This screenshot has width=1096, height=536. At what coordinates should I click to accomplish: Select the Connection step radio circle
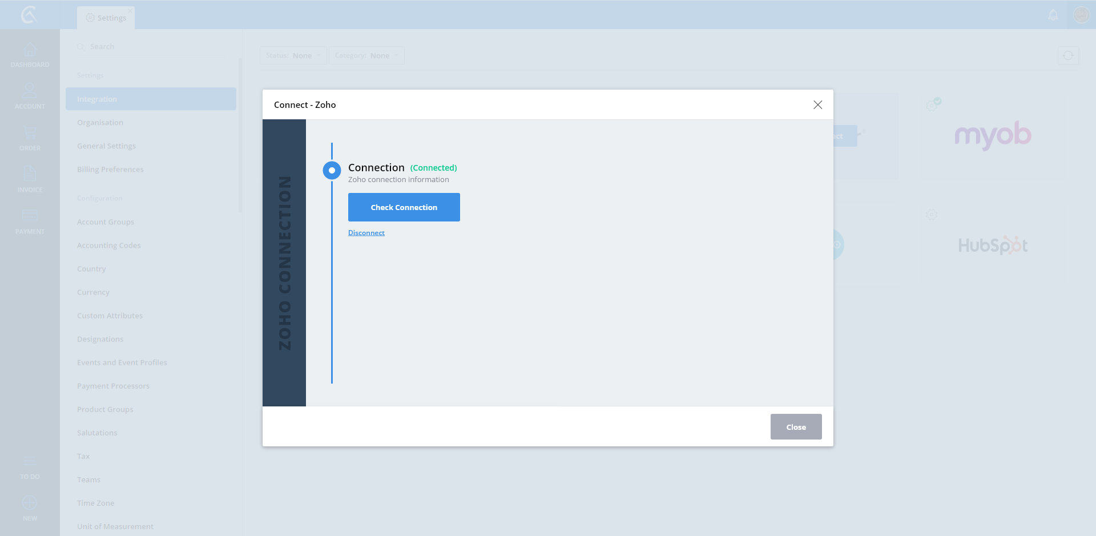click(332, 170)
